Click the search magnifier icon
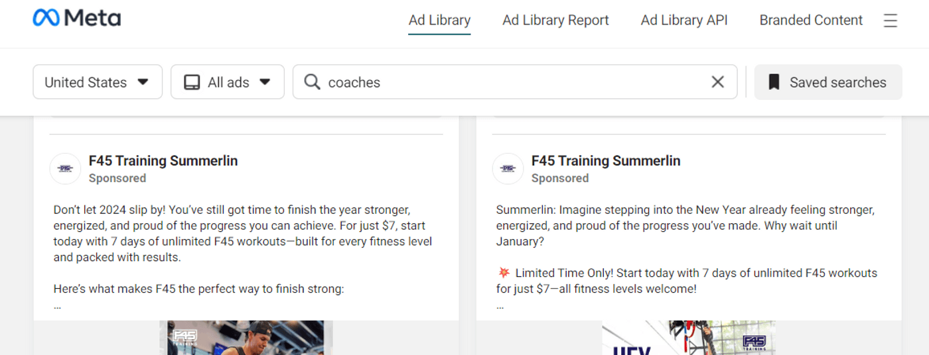Screen dimensions: 929x355 click(312, 82)
